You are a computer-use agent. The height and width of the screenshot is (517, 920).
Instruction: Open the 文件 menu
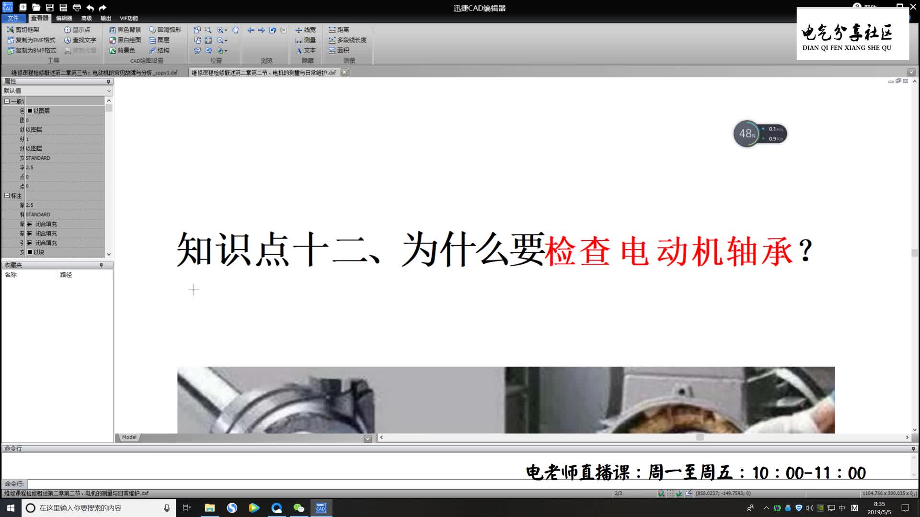pyautogui.click(x=13, y=18)
